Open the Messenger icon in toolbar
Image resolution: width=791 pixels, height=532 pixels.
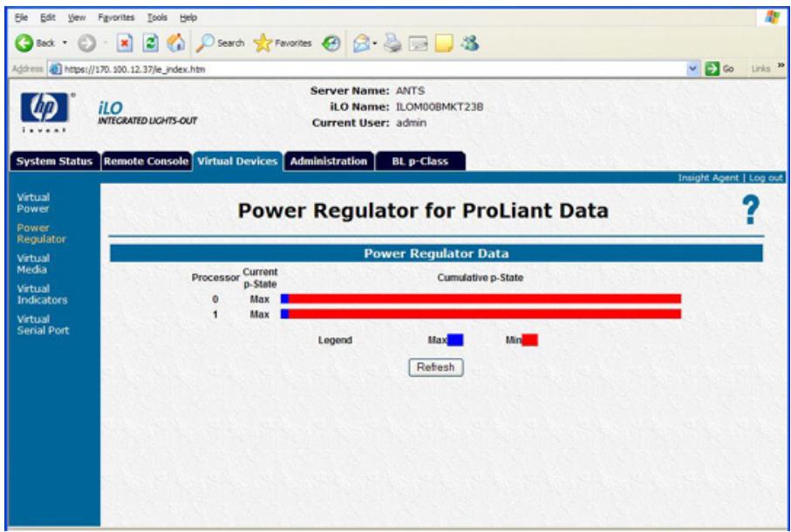point(470,44)
